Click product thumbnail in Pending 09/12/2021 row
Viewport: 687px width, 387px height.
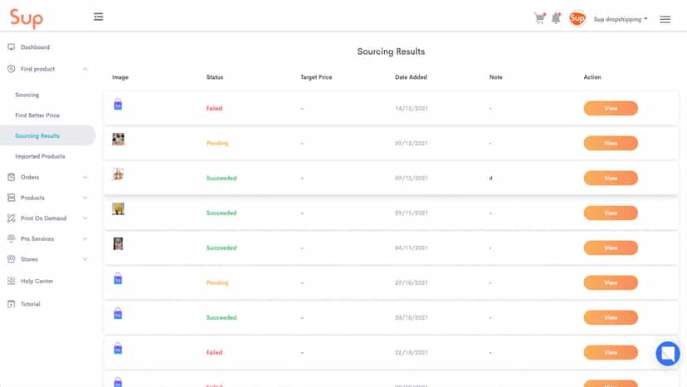(x=118, y=139)
